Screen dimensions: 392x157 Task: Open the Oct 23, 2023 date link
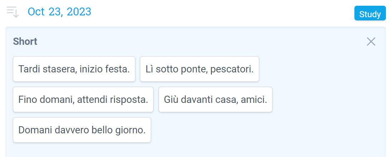(59, 12)
